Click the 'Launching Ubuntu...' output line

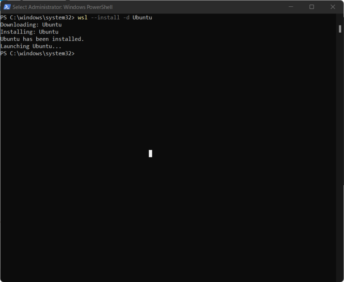pyautogui.click(x=31, y=46)
